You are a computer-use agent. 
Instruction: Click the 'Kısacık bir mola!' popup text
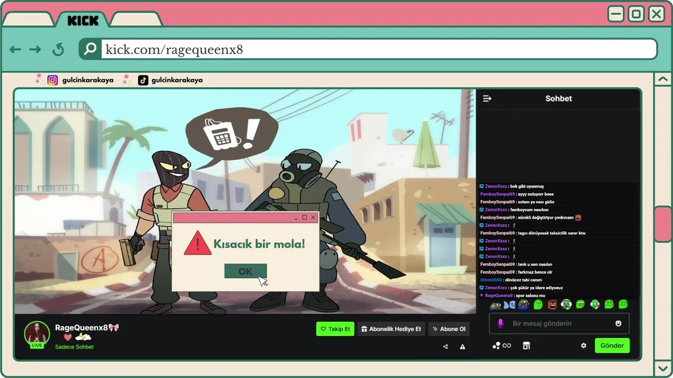coord(259,244)
